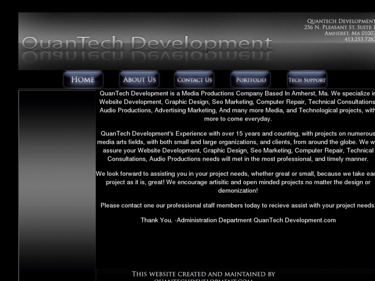
Task: Click the QuanTech Development logo banner
Action: 147,48
